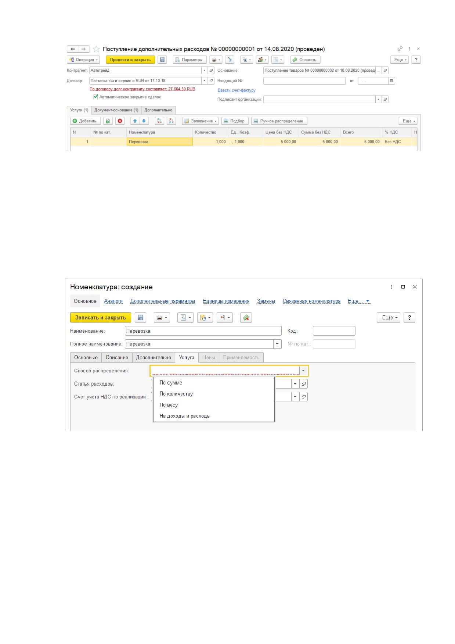Screen dimensions: 455x644
Task: Move the Перевозка row up
Action: [x=135, y=121]
